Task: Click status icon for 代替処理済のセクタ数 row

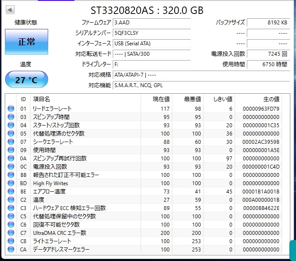Action: pyautogui.click(x=11, y=133)
